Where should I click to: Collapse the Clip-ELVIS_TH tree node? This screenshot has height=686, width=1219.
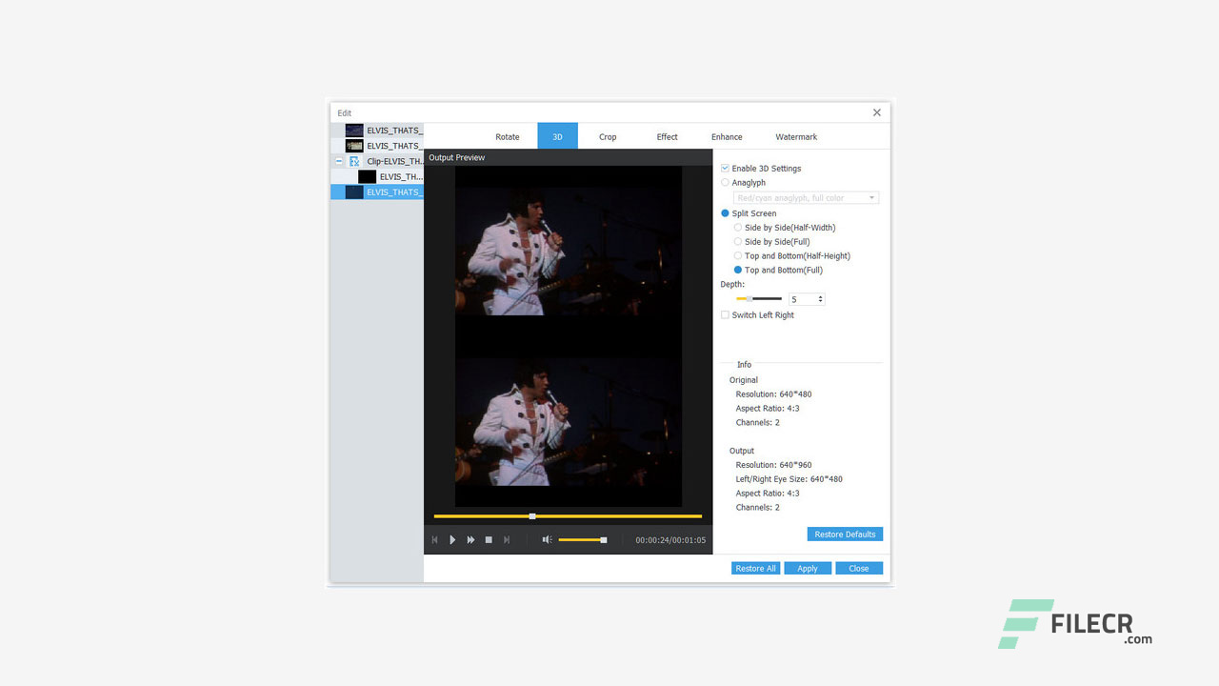339,161
